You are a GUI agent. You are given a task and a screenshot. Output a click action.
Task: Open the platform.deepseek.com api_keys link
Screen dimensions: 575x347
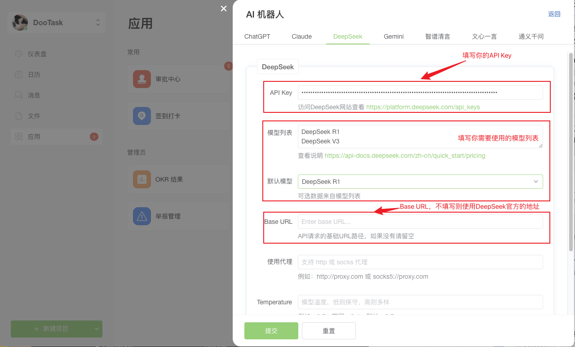coord(423,107)
